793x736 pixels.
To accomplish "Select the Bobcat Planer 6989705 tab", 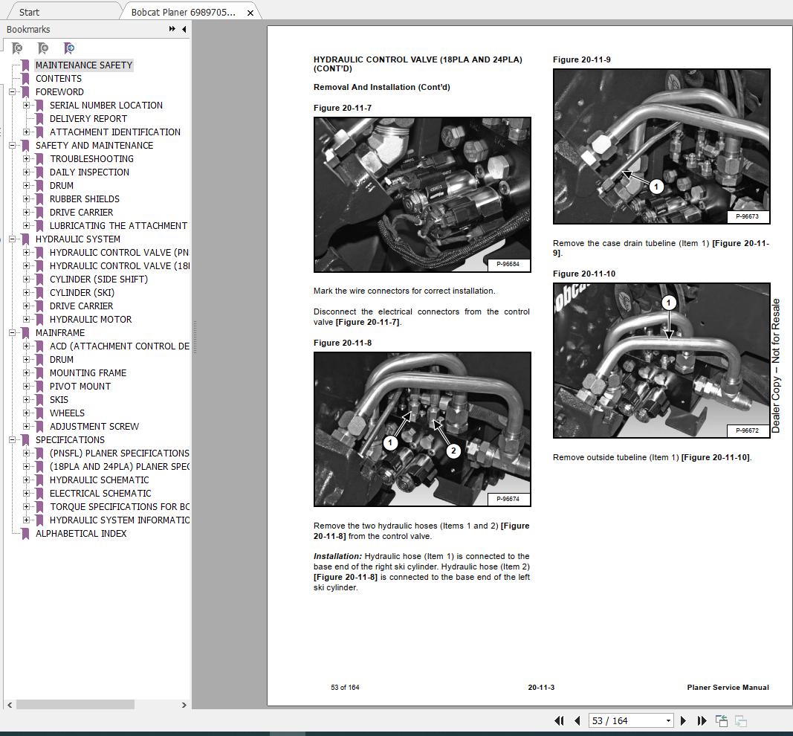I will coord(182,12).
